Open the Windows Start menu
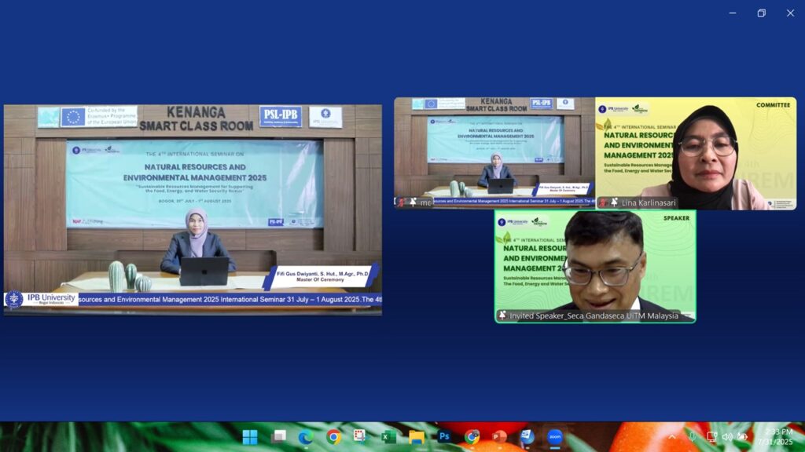Screen dimensions: 805x452 point(250,437)
